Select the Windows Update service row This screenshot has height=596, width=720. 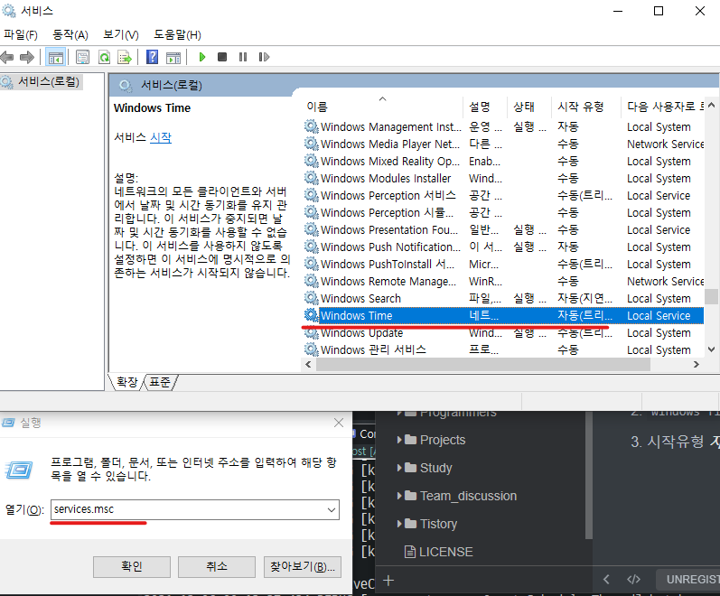(x=504, y=333)
